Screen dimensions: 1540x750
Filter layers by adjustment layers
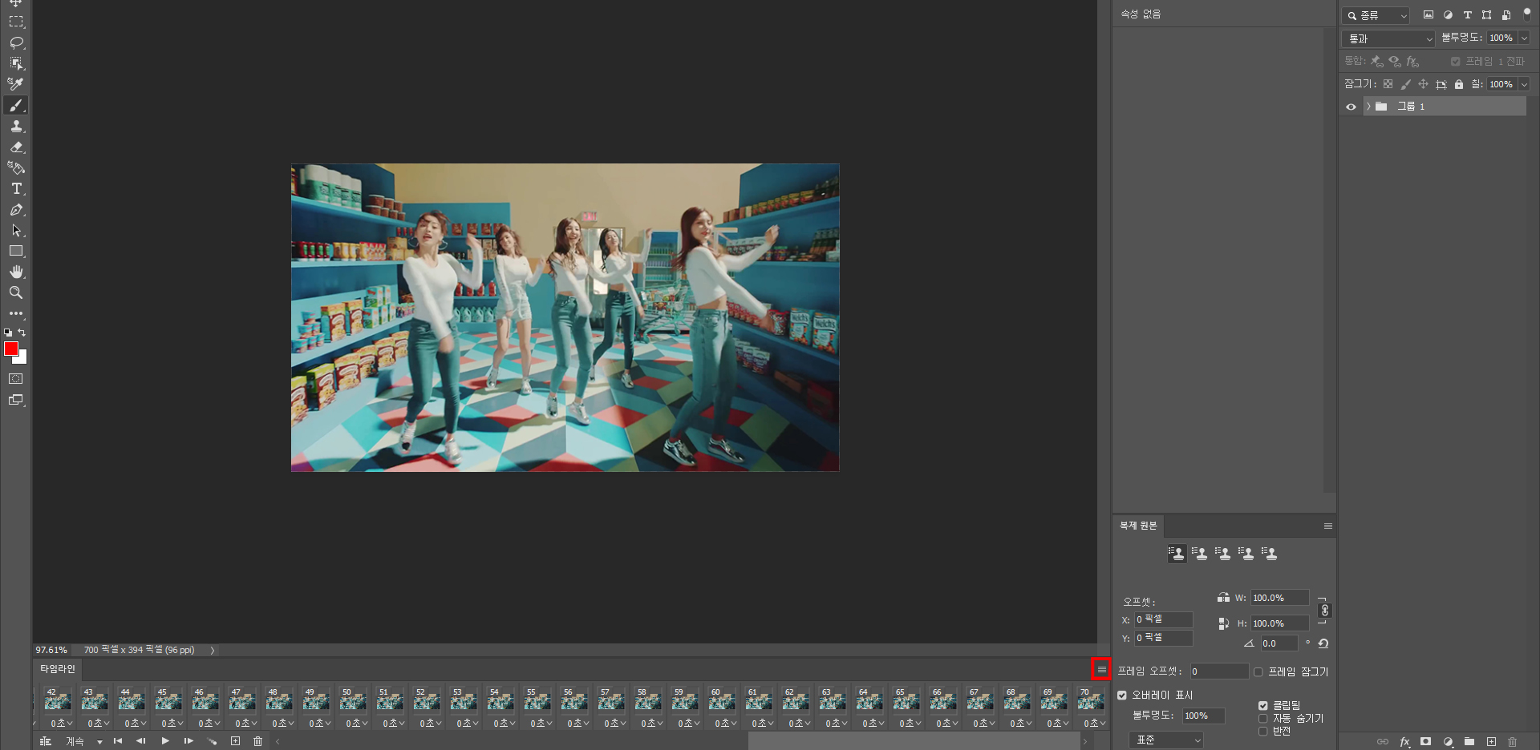click(1448, 15)
